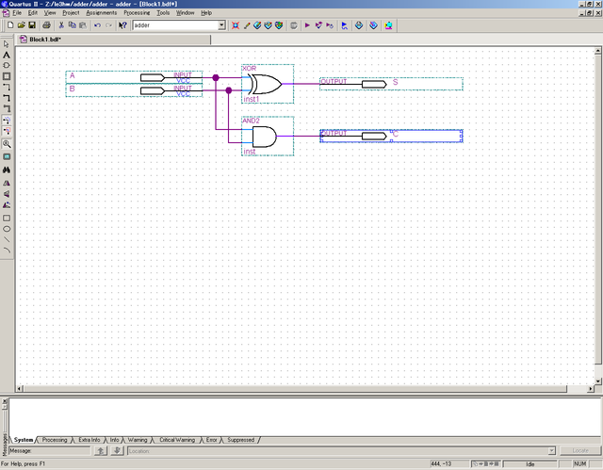Select the Line drawing tool
The height and width of the screenshot is (470, 603).
coord(7,239)
